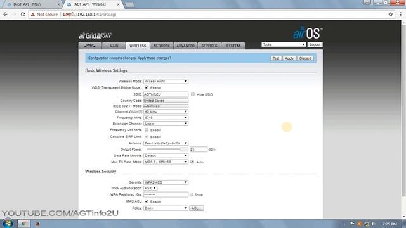This screenshot has width=406, height=228.
Task: Open the Security dropdown
Action: (x=166, y=182)
